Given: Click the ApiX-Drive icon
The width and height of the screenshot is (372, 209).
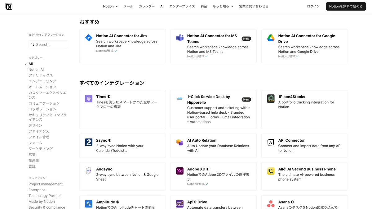Looking at the screenshot, I should click(180, 204).
